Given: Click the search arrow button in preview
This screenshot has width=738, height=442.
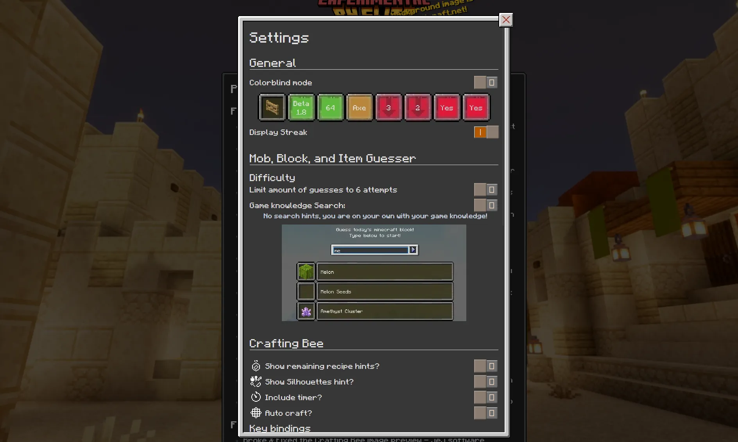Looking at the screenshot, I should (413, 250).
